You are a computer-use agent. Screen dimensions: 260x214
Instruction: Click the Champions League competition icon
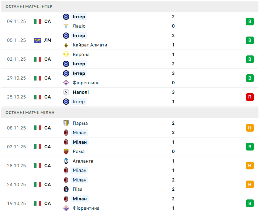(x=38, y=40)
